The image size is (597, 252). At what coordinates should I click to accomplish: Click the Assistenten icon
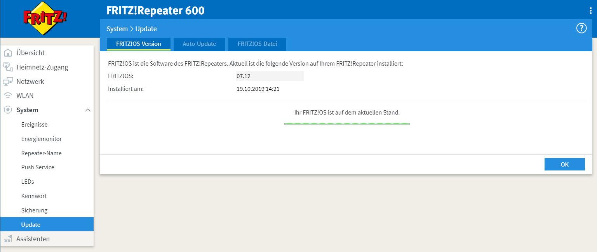coord(8,239)
